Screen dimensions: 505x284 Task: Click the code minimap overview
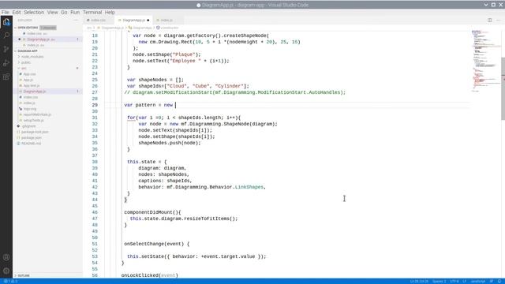[x=486, y=62]
